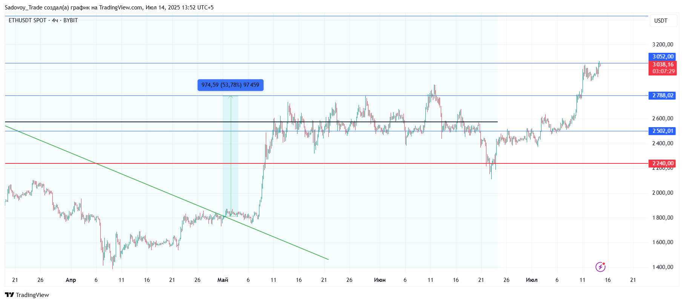Click the 1600,00 price axis value

coord(663,242)
